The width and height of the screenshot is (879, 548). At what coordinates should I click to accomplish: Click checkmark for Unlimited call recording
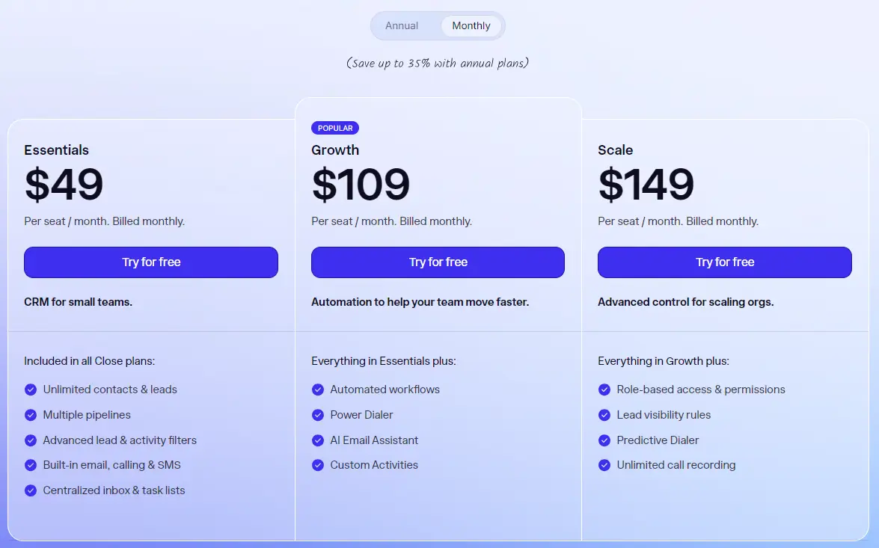tap(604, 465)
